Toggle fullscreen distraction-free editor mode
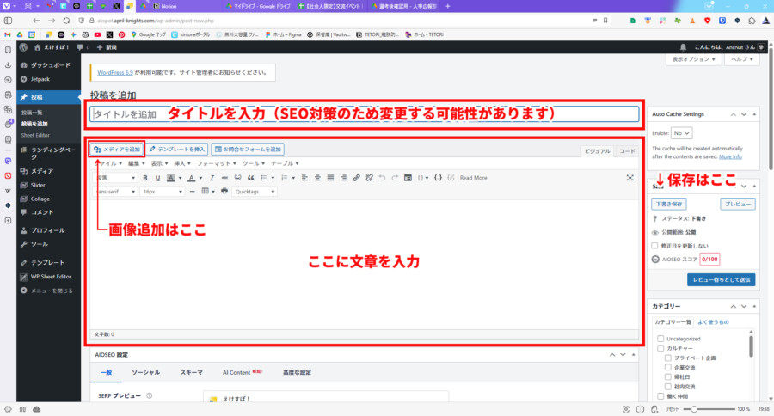 [630, 178]
